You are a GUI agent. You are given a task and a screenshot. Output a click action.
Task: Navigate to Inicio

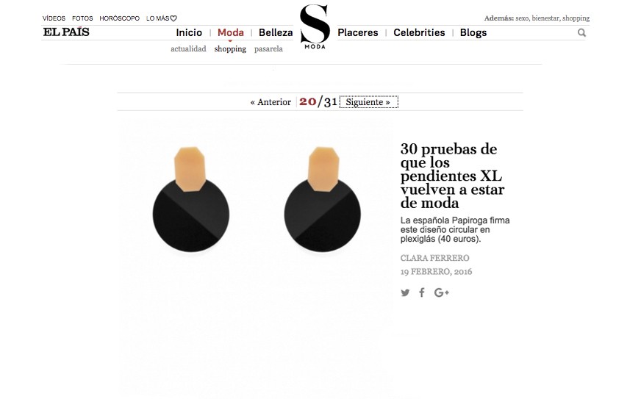[x=189, y=33]
